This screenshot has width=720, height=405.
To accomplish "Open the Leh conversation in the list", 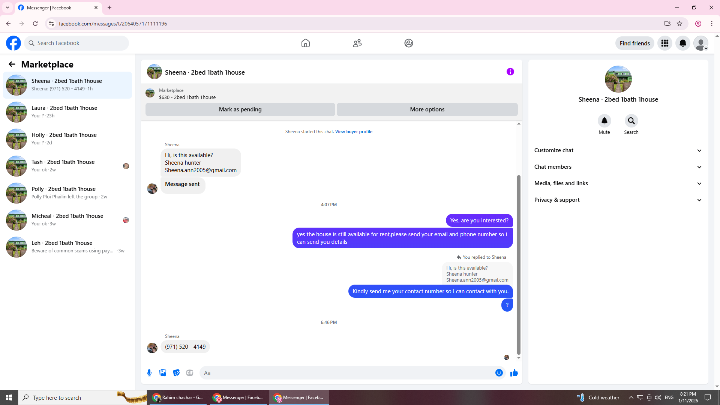I will point(67,247).
